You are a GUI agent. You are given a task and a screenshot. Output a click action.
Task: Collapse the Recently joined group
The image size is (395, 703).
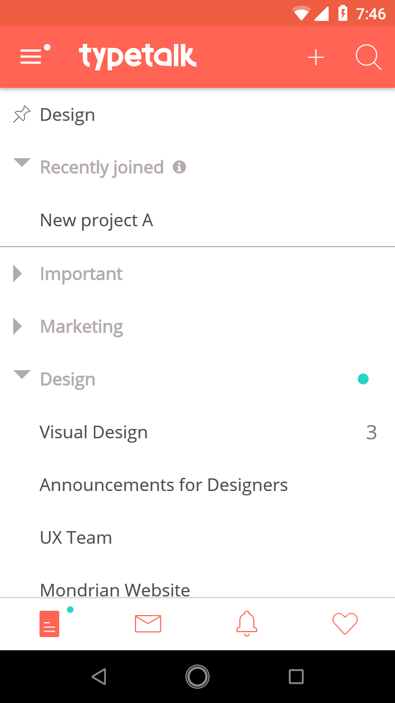click(22, 163)
